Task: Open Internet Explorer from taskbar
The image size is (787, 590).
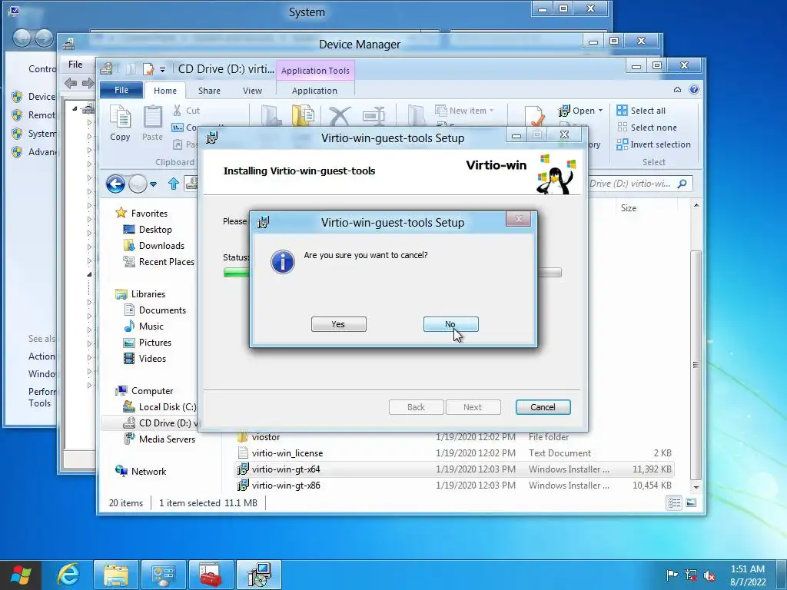Action: click(68, 575)
